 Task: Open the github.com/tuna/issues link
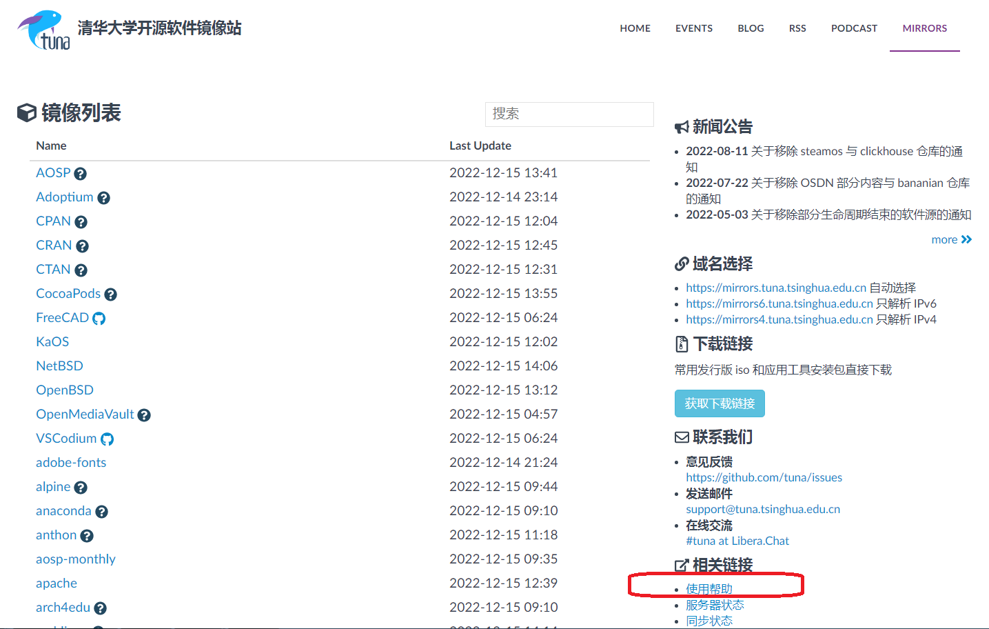[764, 477]
